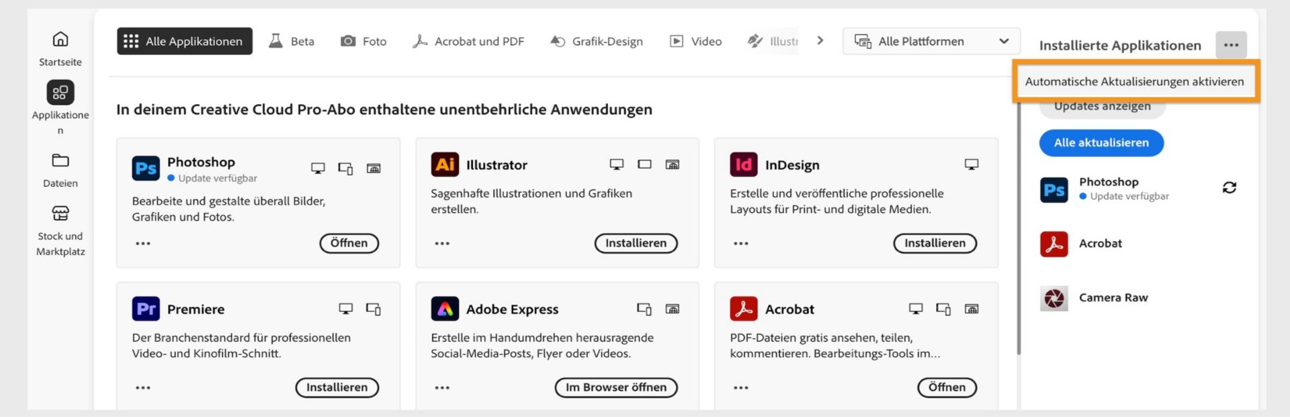Click Premiere card mobile platform icon
This screenshot has height=417, width=1290.
(x=374, y=309)
